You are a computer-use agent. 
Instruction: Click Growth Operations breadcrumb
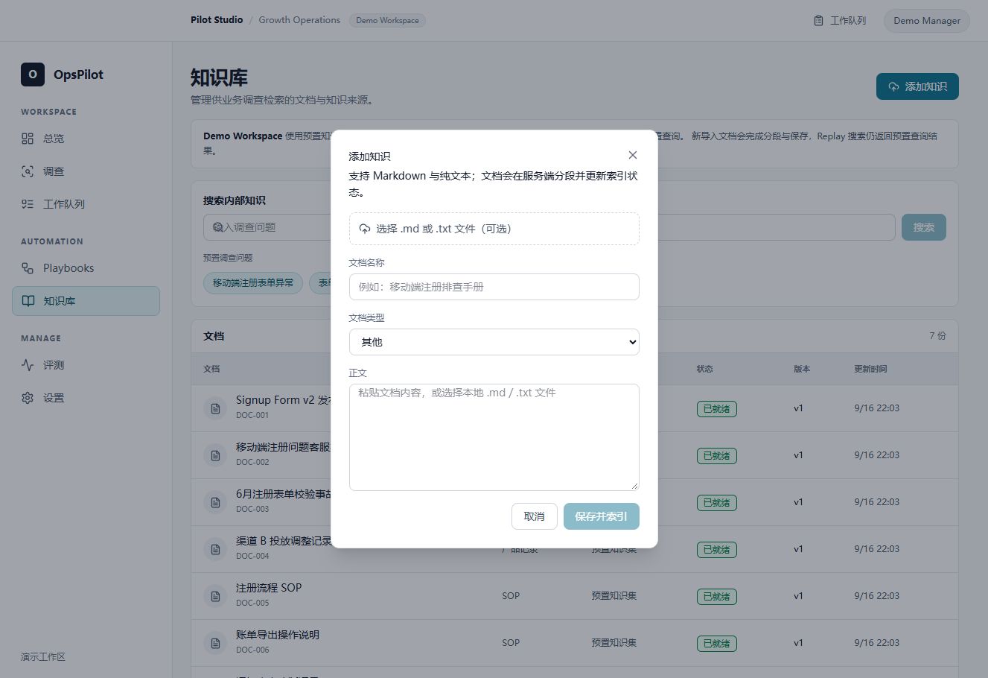click(x=299, y=20)
